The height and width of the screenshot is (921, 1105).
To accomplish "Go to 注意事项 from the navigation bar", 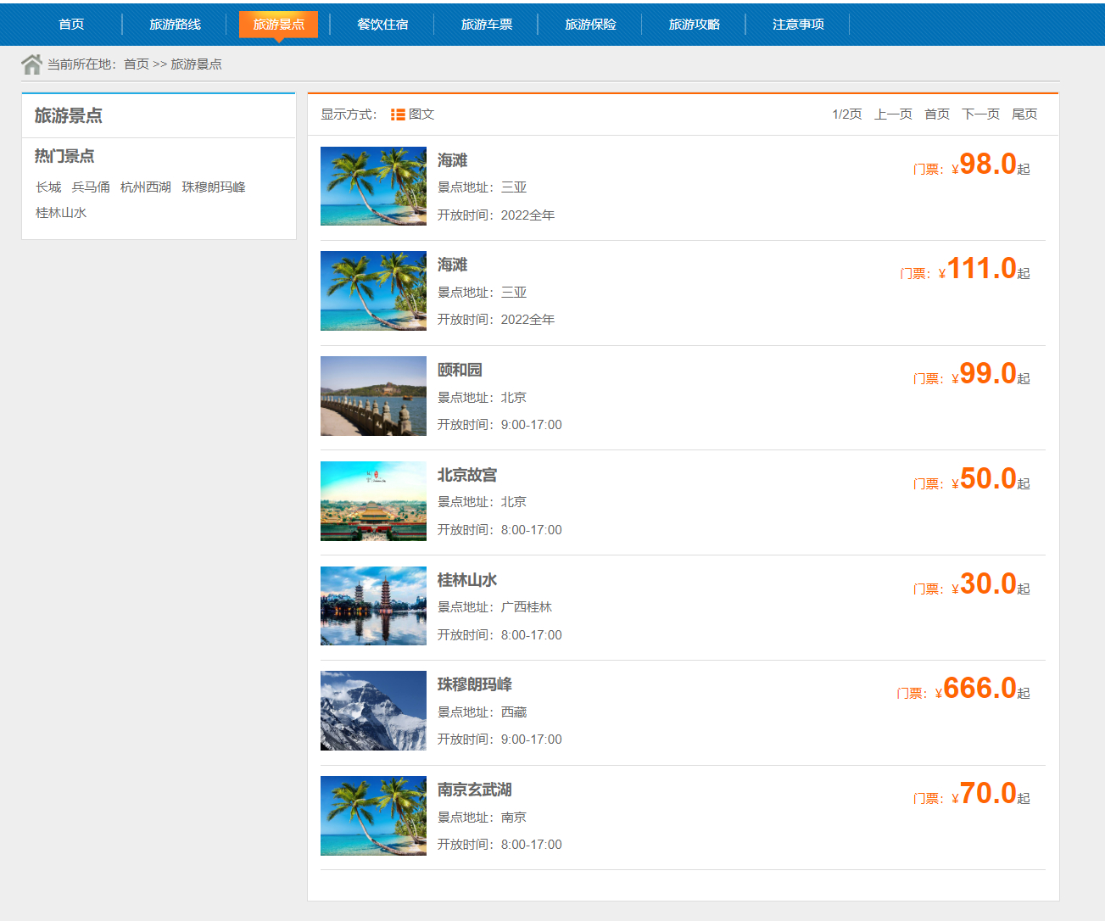I will click(797, 25).
